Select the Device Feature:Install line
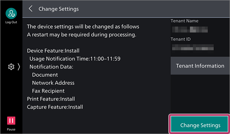This screenshot has width=230, height=134. pos(53,51)
